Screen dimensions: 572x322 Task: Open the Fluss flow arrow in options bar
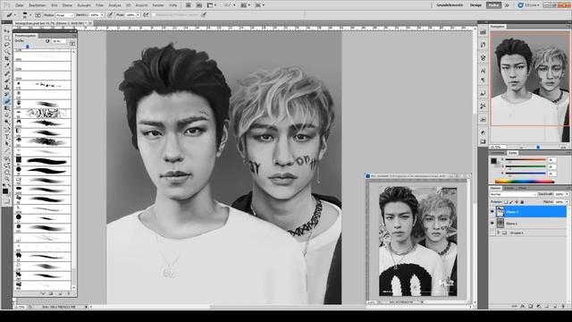coord(138,15)
